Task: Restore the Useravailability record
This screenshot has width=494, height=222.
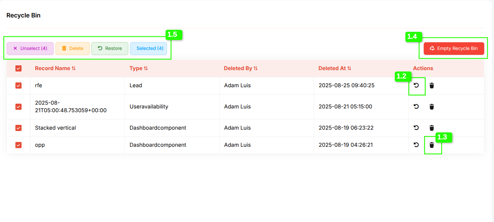Action: pos(416,106)
